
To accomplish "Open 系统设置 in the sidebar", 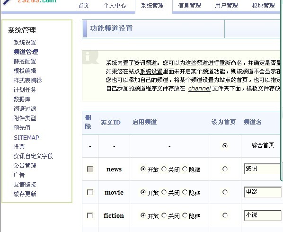I will click(25, 43).
